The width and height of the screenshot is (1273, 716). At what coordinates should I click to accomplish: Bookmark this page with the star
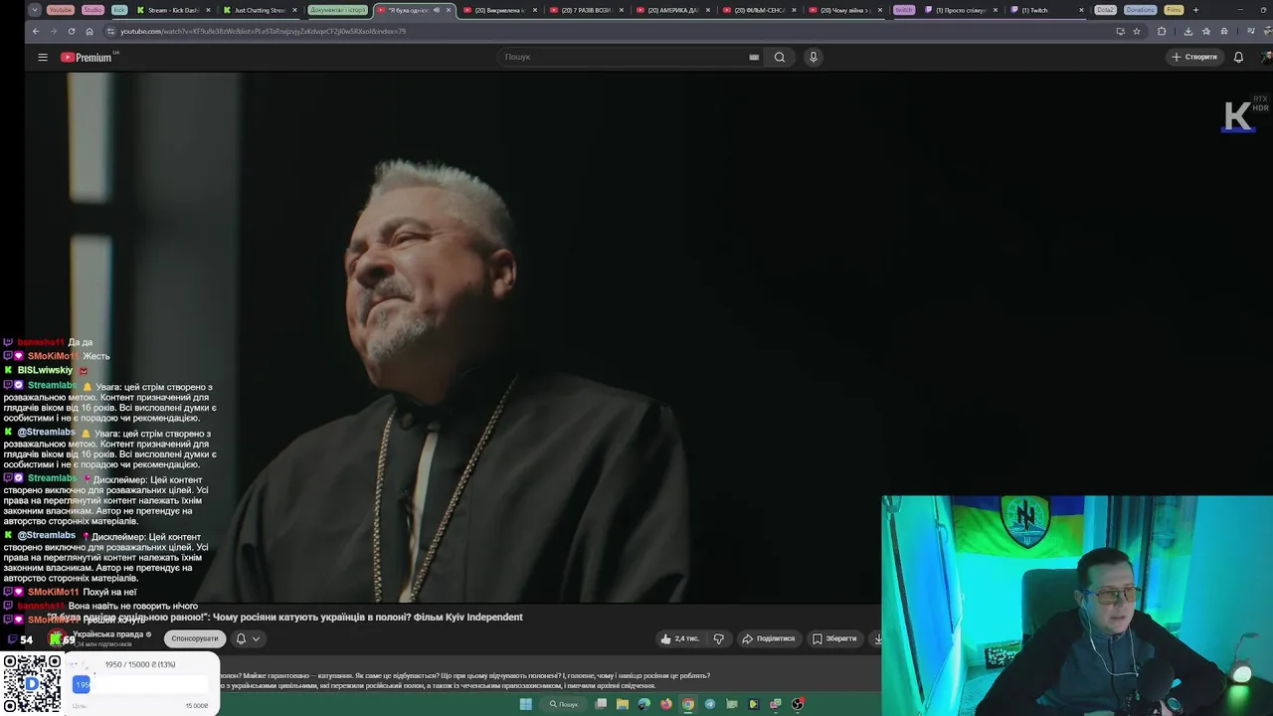1137,31
